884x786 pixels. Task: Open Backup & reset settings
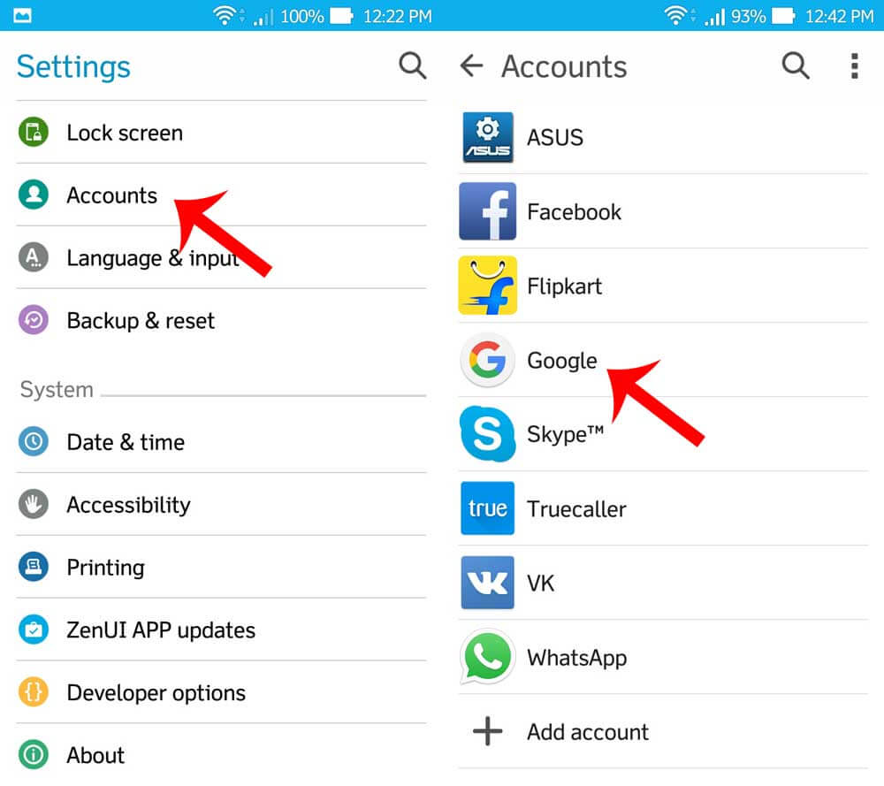pos(141,321)
